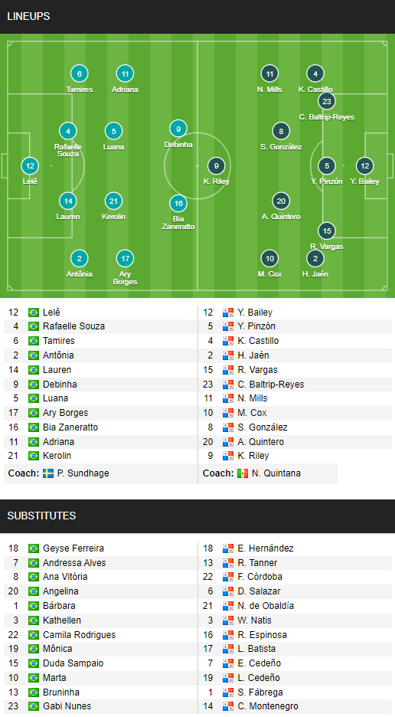Open C. Montenegro substitute entry

coord(268,706)
